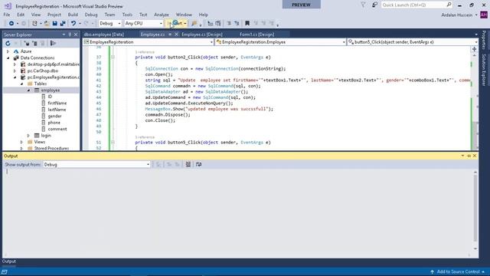Open the Properties side tab

[x=484, y=40]
